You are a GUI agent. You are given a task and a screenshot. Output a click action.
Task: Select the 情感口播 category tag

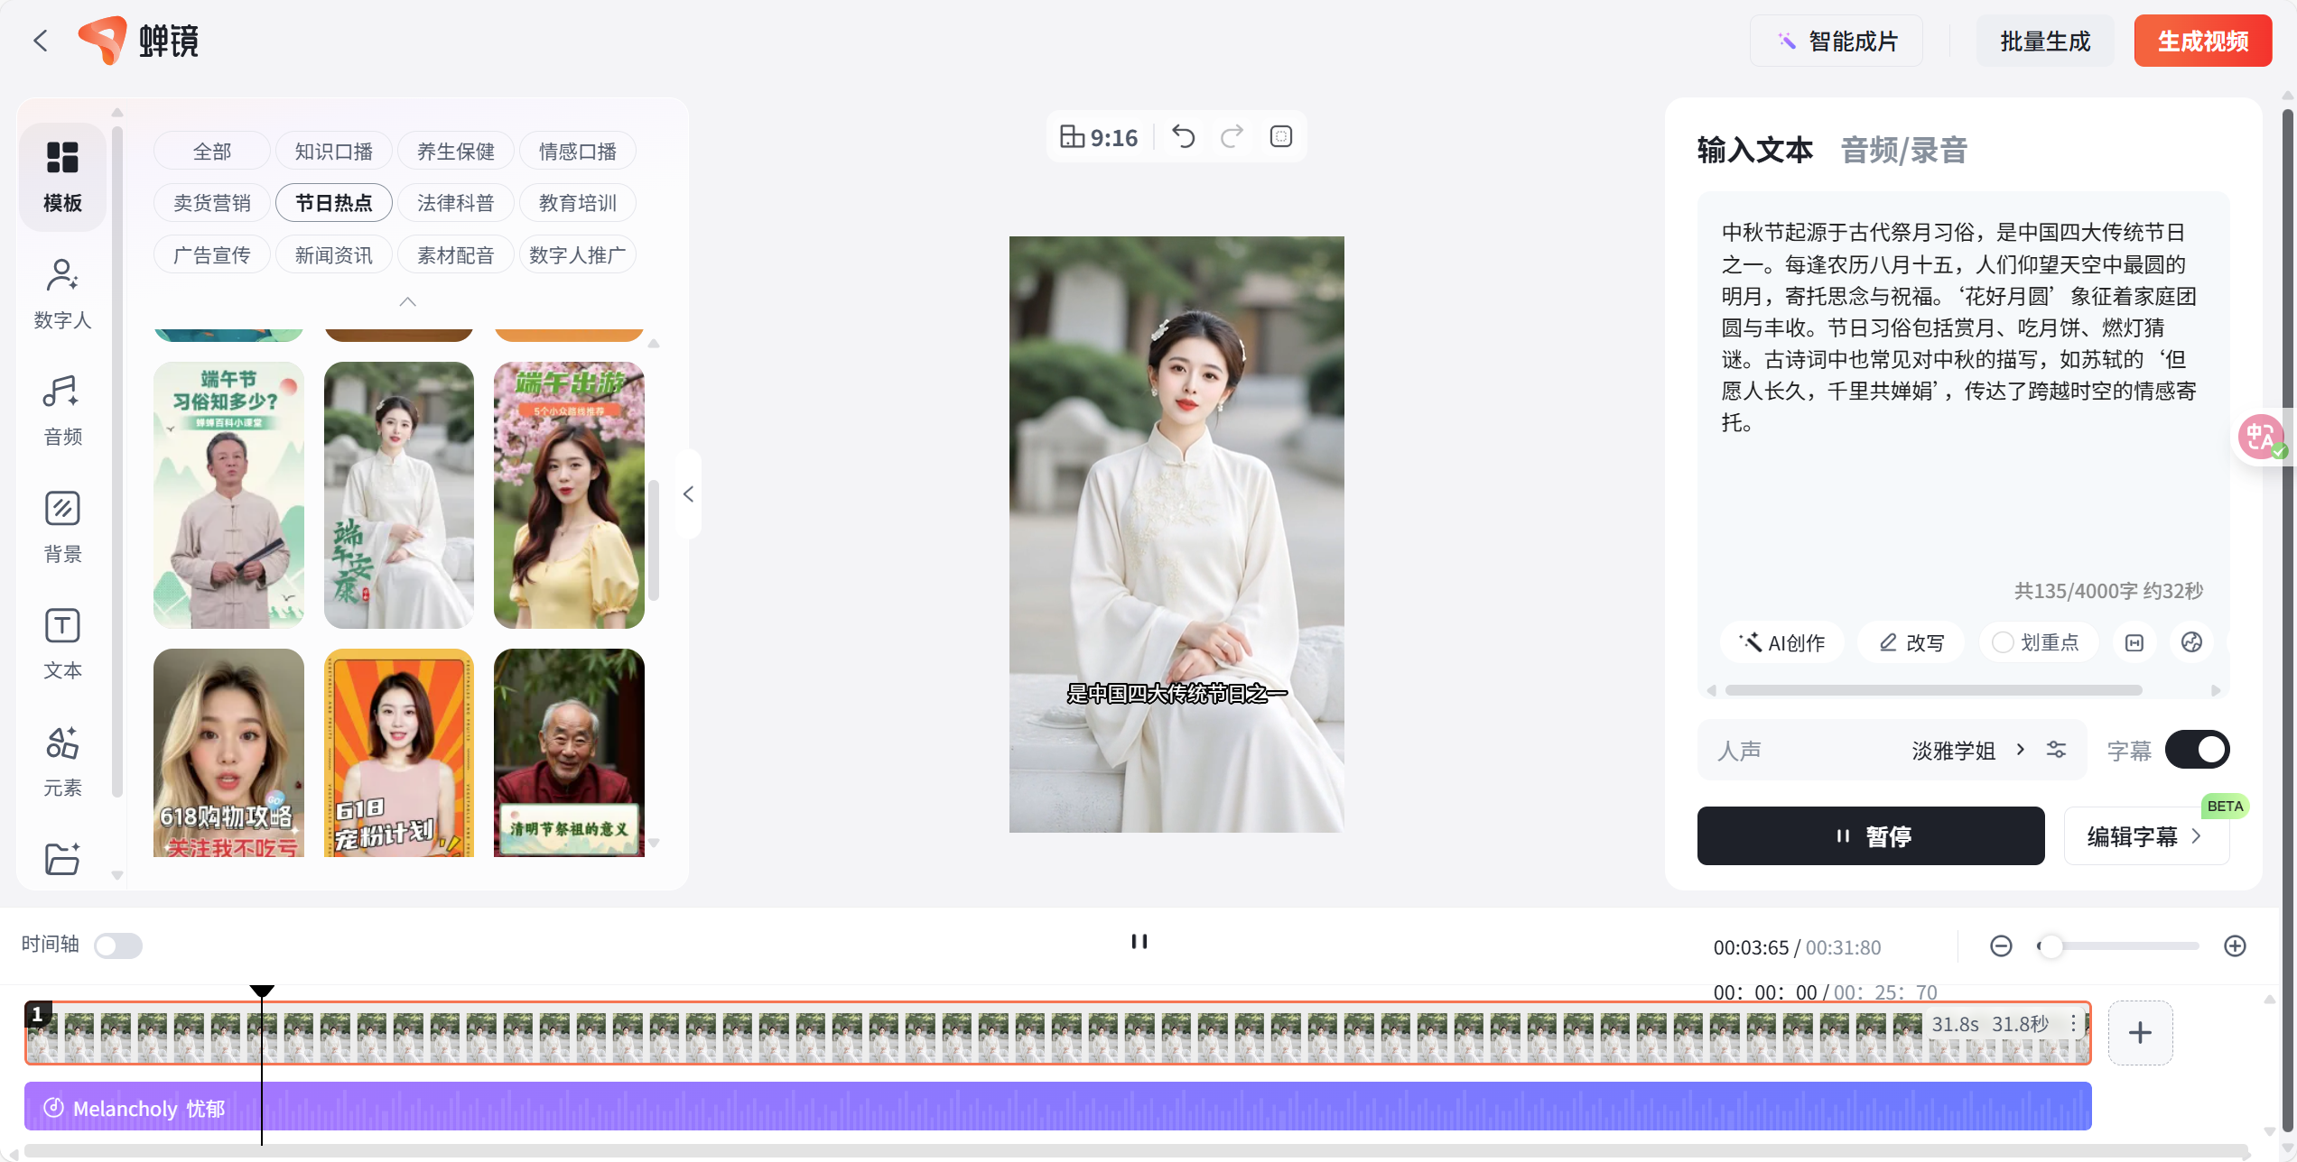(x=578, y=151)
